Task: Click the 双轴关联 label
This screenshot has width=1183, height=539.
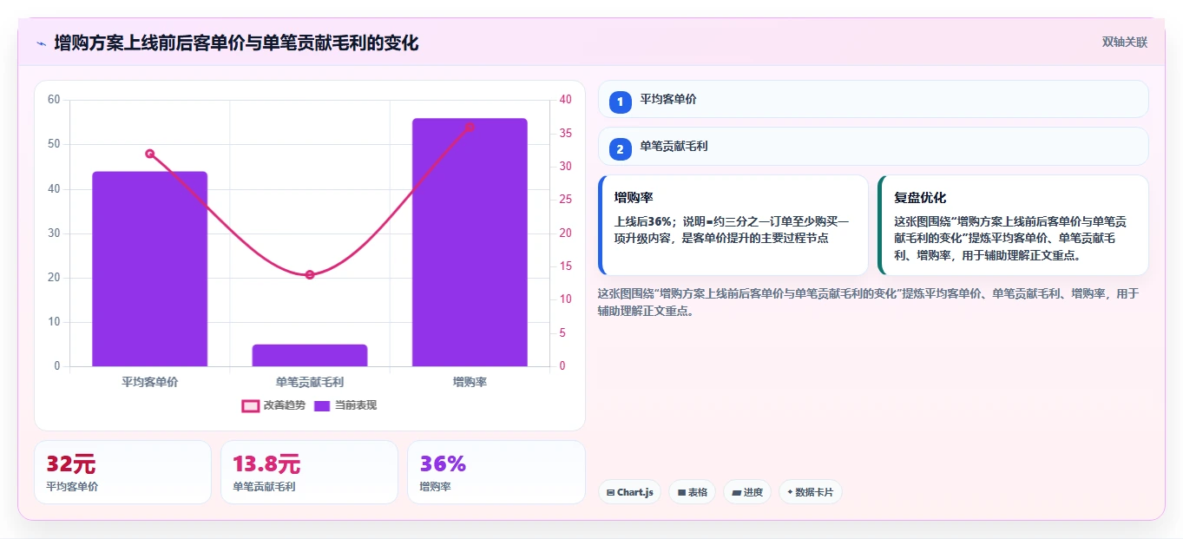Action: click(1125, 43)
